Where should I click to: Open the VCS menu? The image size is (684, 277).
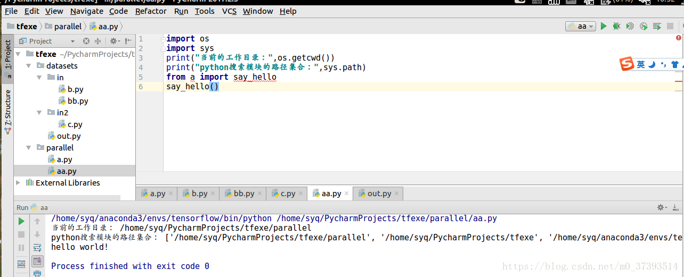coord(230,11)
